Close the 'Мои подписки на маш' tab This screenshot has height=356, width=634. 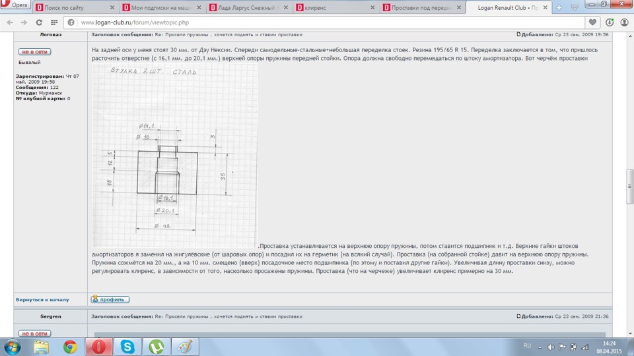pos(199,8)
